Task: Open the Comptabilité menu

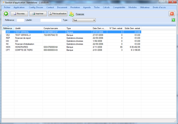Action: click(x=120, y=7)
